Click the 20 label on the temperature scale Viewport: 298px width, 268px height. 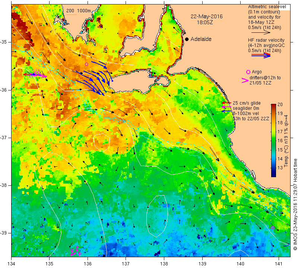click(x=280, y=105)
